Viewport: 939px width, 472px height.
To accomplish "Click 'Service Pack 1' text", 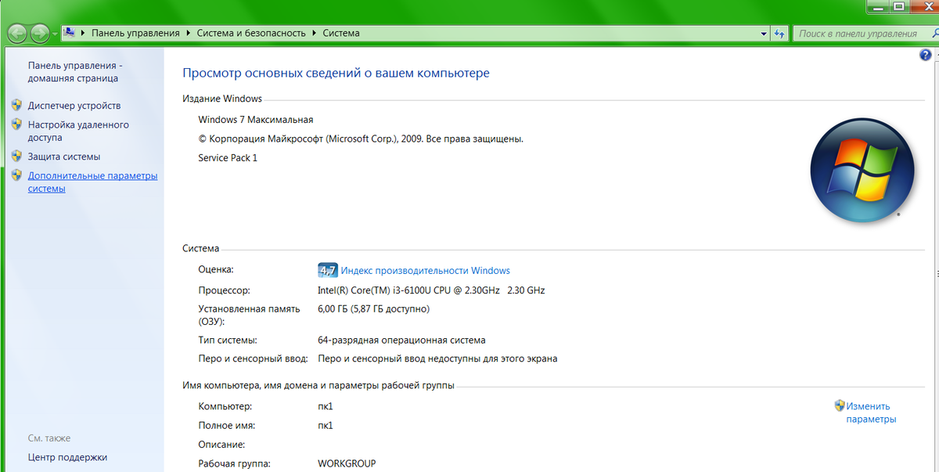I will tap(228, 157).
